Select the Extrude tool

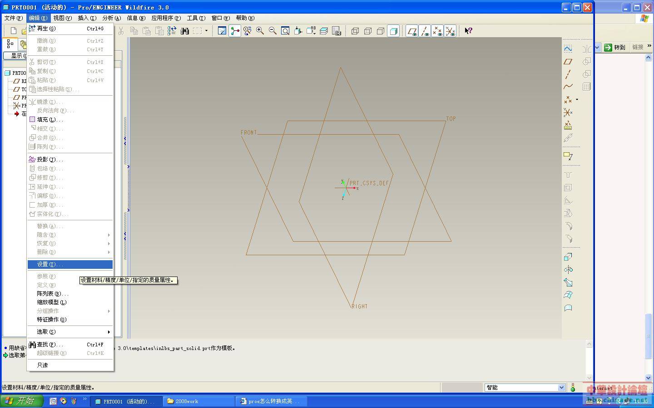(x=568, y=257)
